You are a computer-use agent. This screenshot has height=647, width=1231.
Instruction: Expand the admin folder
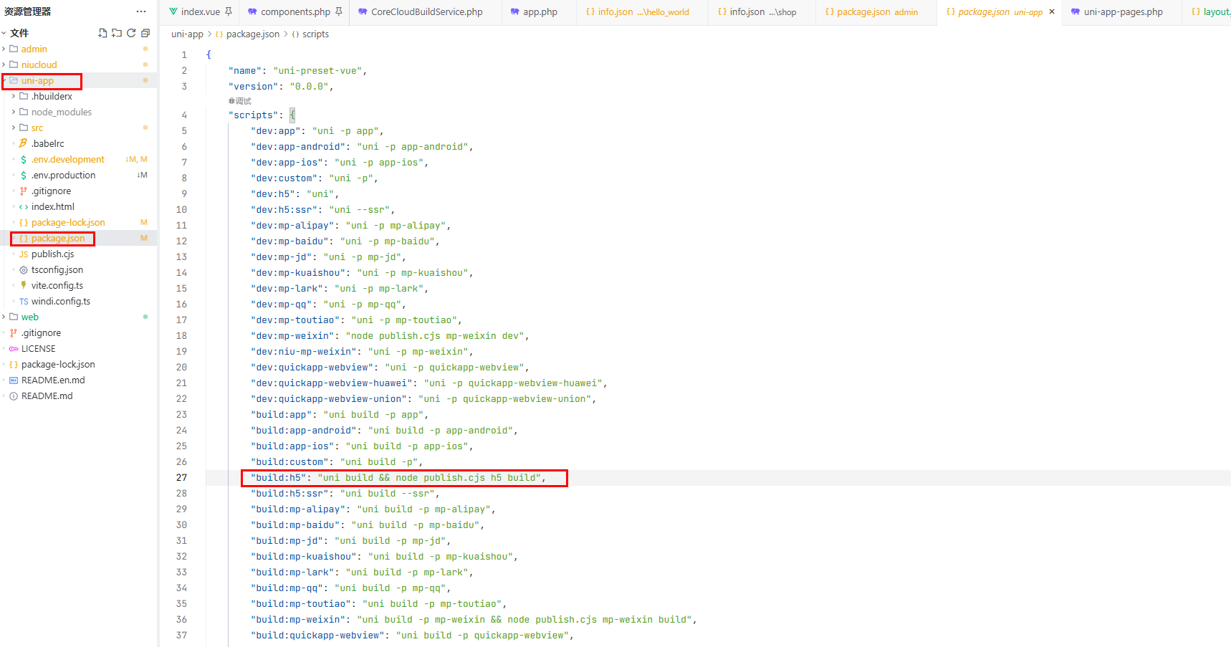pos(34,49)
